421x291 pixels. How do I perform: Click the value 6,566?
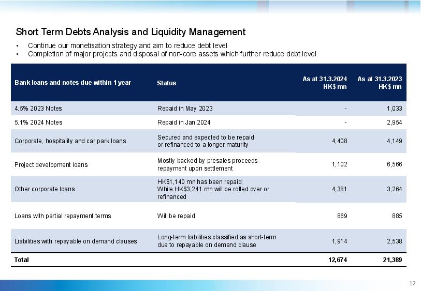395,164
